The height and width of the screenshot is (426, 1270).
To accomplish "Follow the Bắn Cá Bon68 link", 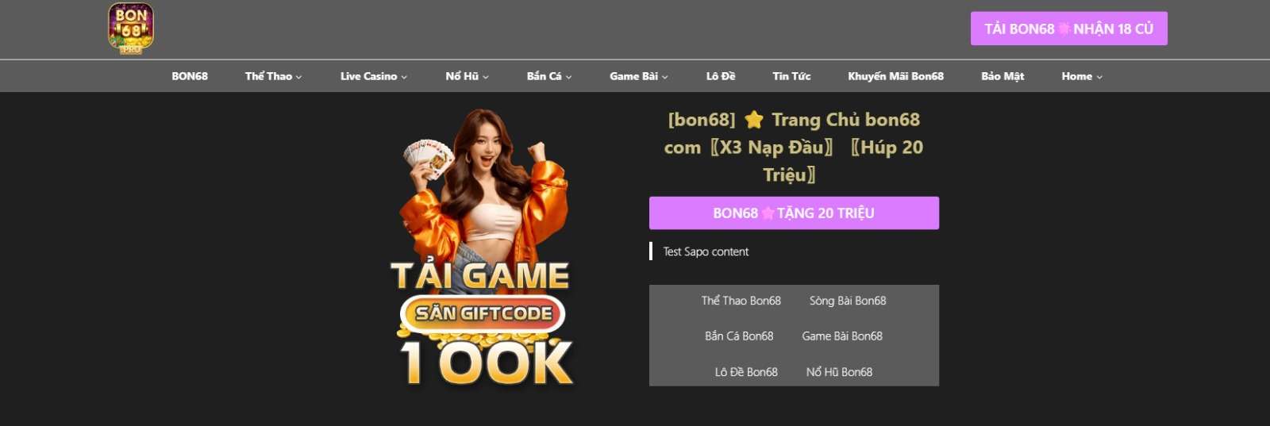I will [739, 336].
